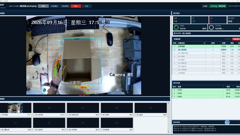Screen dimensions: 240x135
Task: Click the cuda status badge
Action: (x=205, y=6)
